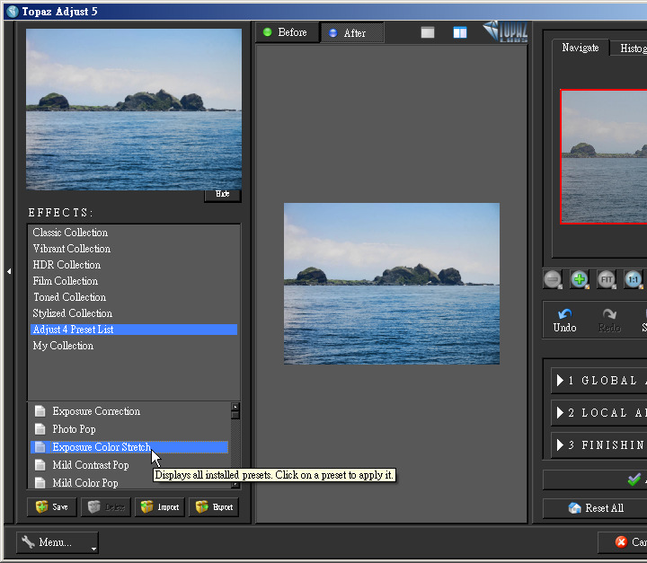Viewport: 647px width, 563px height.
Task: Switch to single view layout icon
Action: pyautogui.click(x=428, y=32)
